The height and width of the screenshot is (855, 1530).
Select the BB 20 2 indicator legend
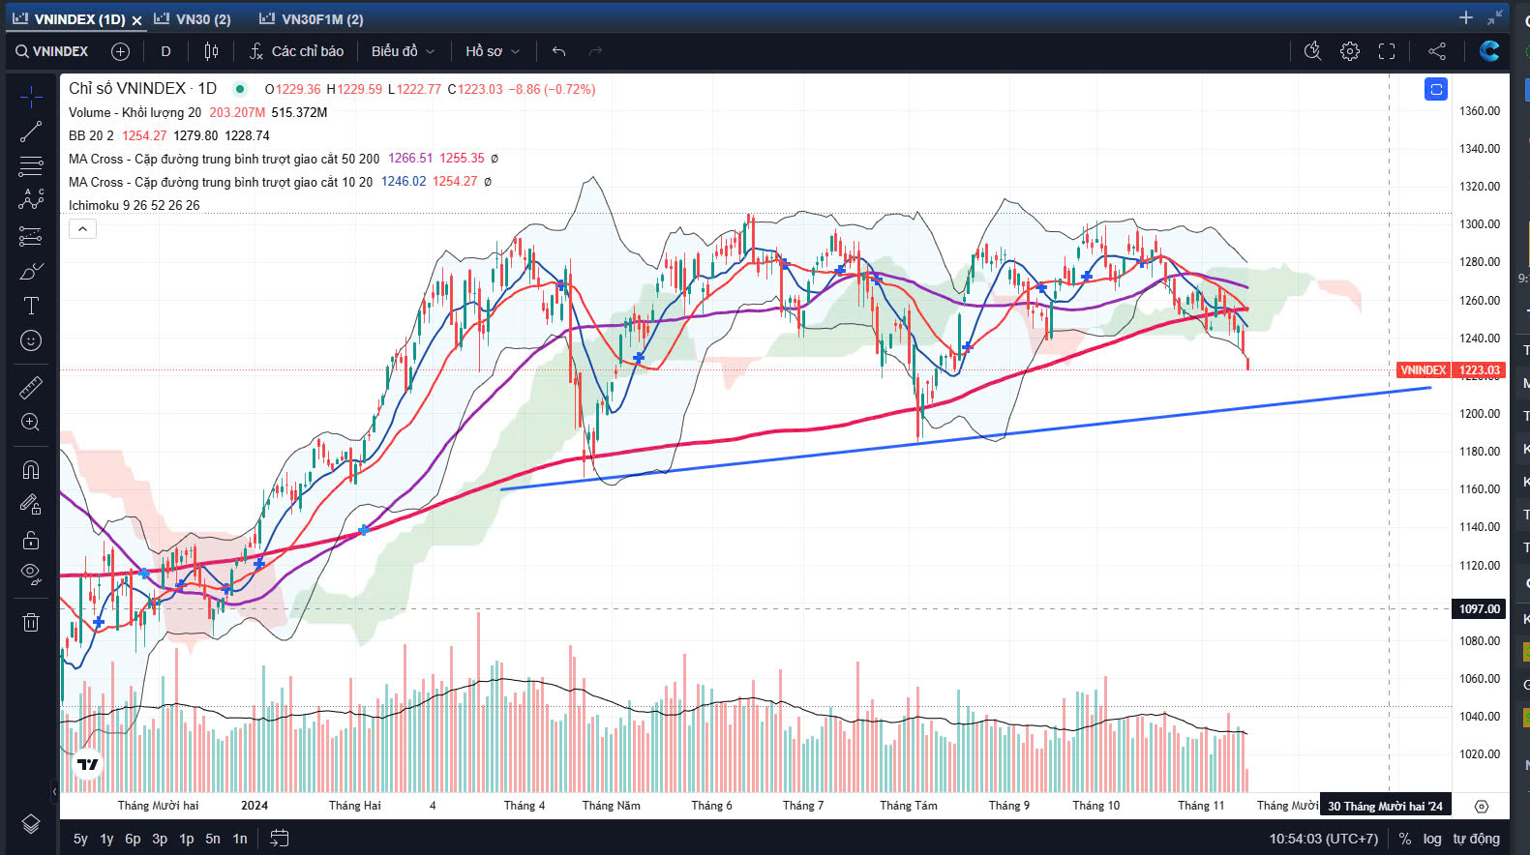coord(91,135)
